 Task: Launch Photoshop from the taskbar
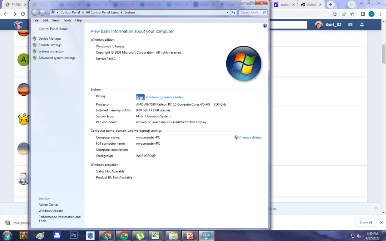click(74, 236)
